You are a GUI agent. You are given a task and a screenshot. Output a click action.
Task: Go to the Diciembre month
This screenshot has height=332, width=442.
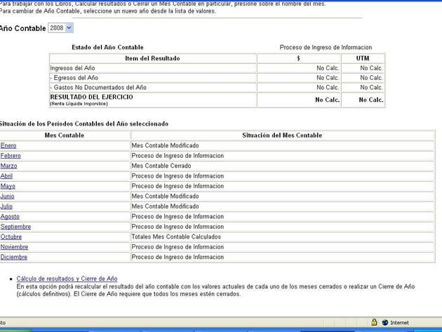point(14,257)
